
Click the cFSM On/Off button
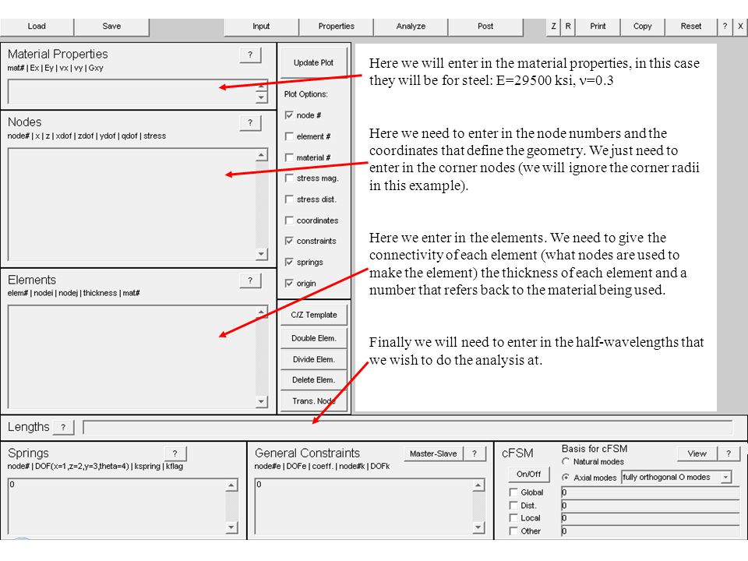(x=528, y=475)
